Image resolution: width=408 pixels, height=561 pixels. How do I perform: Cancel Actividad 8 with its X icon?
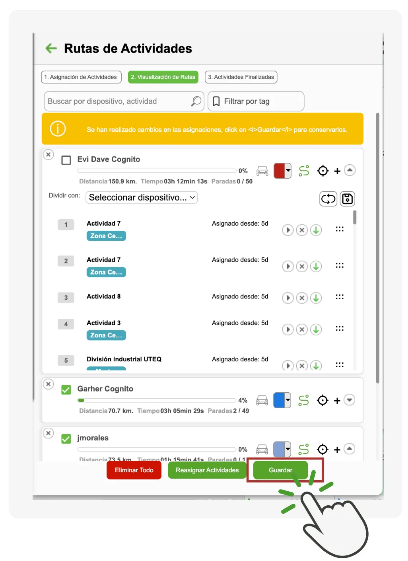(302, 298)
